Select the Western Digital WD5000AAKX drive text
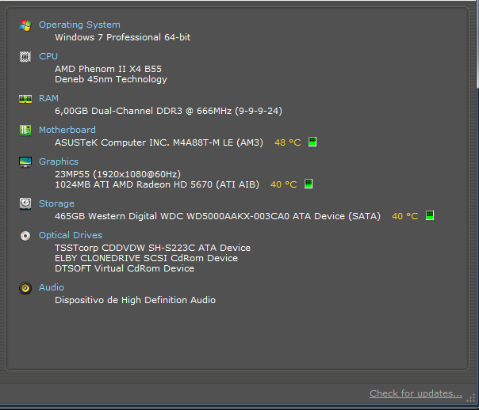 [217, 216]
